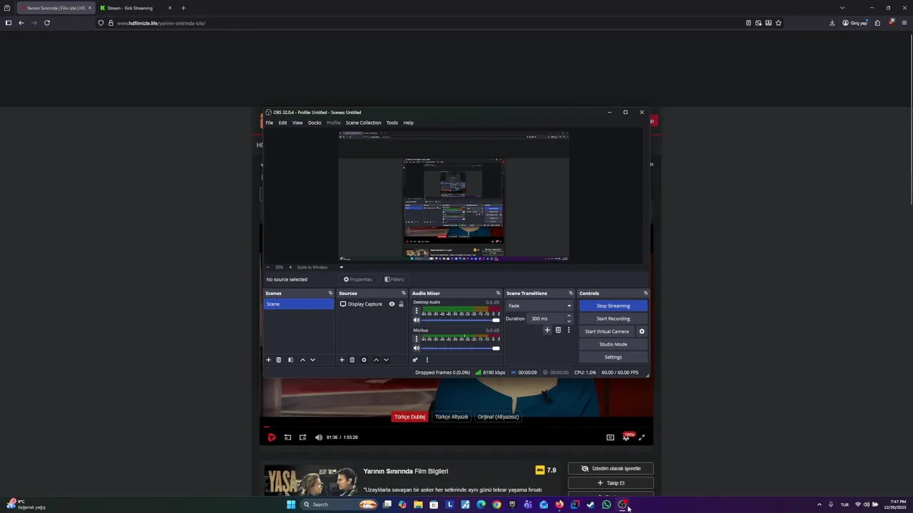Move source up in the Sources panel
The width and height of the screenshot is (913, 513).
coord(376,360)
